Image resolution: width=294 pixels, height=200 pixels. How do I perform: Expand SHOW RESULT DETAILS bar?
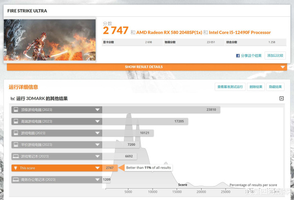147,67
